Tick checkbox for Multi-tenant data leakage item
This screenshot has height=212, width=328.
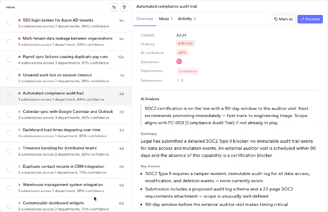9,41
